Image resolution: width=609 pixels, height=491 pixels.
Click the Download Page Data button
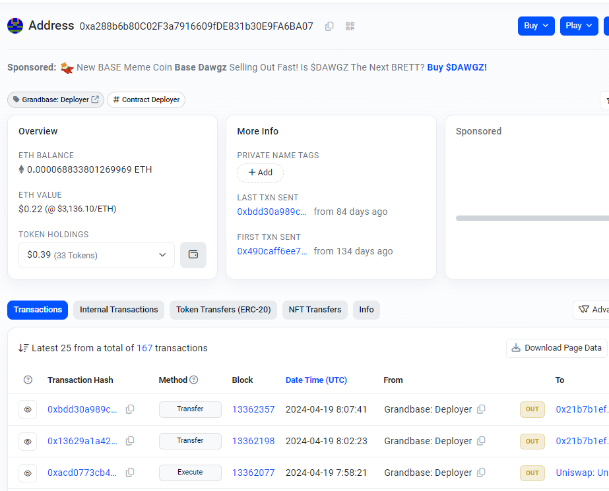click(557, 348)
